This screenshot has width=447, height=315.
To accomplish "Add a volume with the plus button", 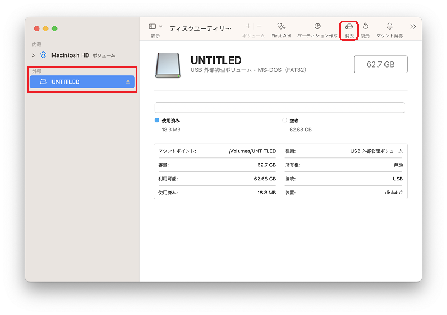I will point(248,26).
